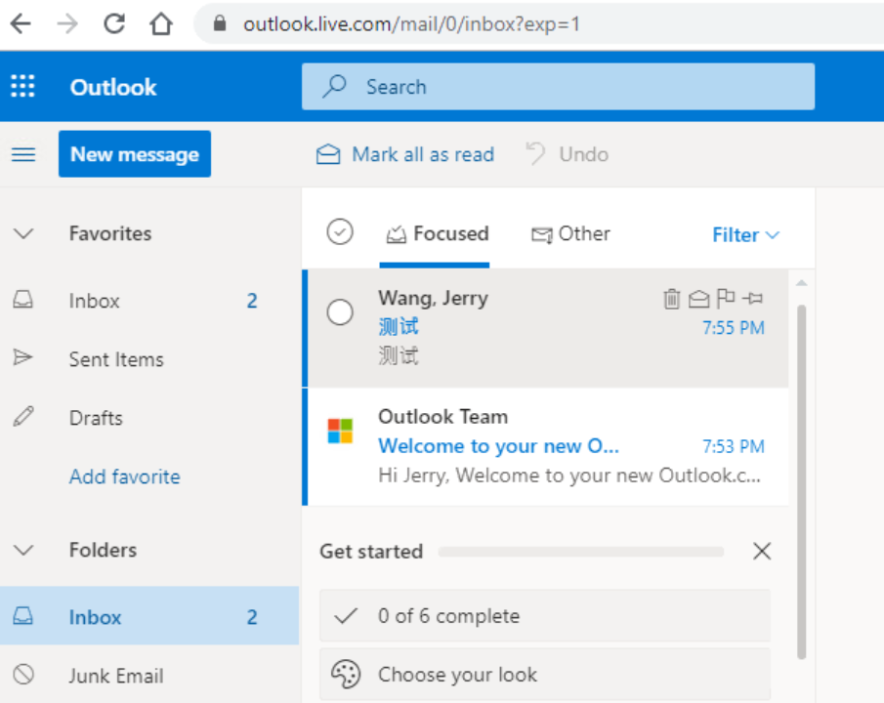Tick the select-all circle checkbox
This screenshot has height=703, width=884.
(340, 232)
